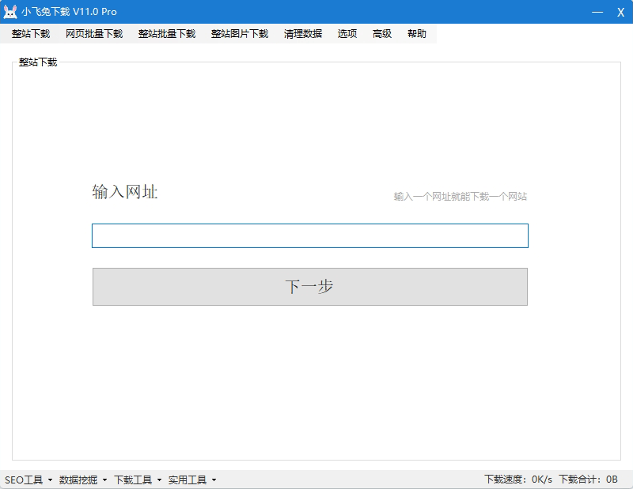Expand the 数据挖掘 dropdown
Image resolution: width=633 pixels, height=489 pixels.
[x=83, y=480]
